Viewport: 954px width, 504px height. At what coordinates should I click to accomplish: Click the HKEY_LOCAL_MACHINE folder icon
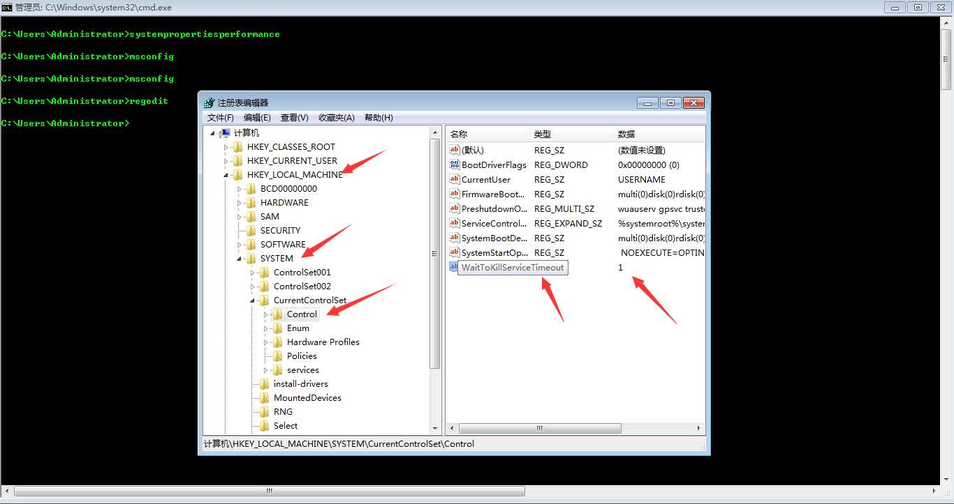coord(238,174)
